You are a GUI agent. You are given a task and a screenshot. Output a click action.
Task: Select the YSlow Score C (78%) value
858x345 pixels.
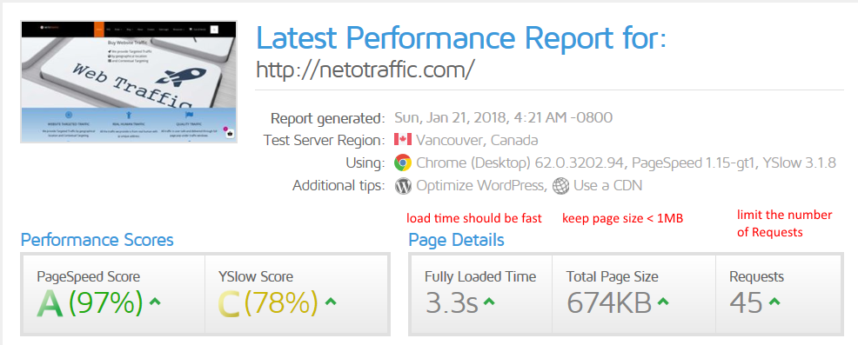point(268,302)
